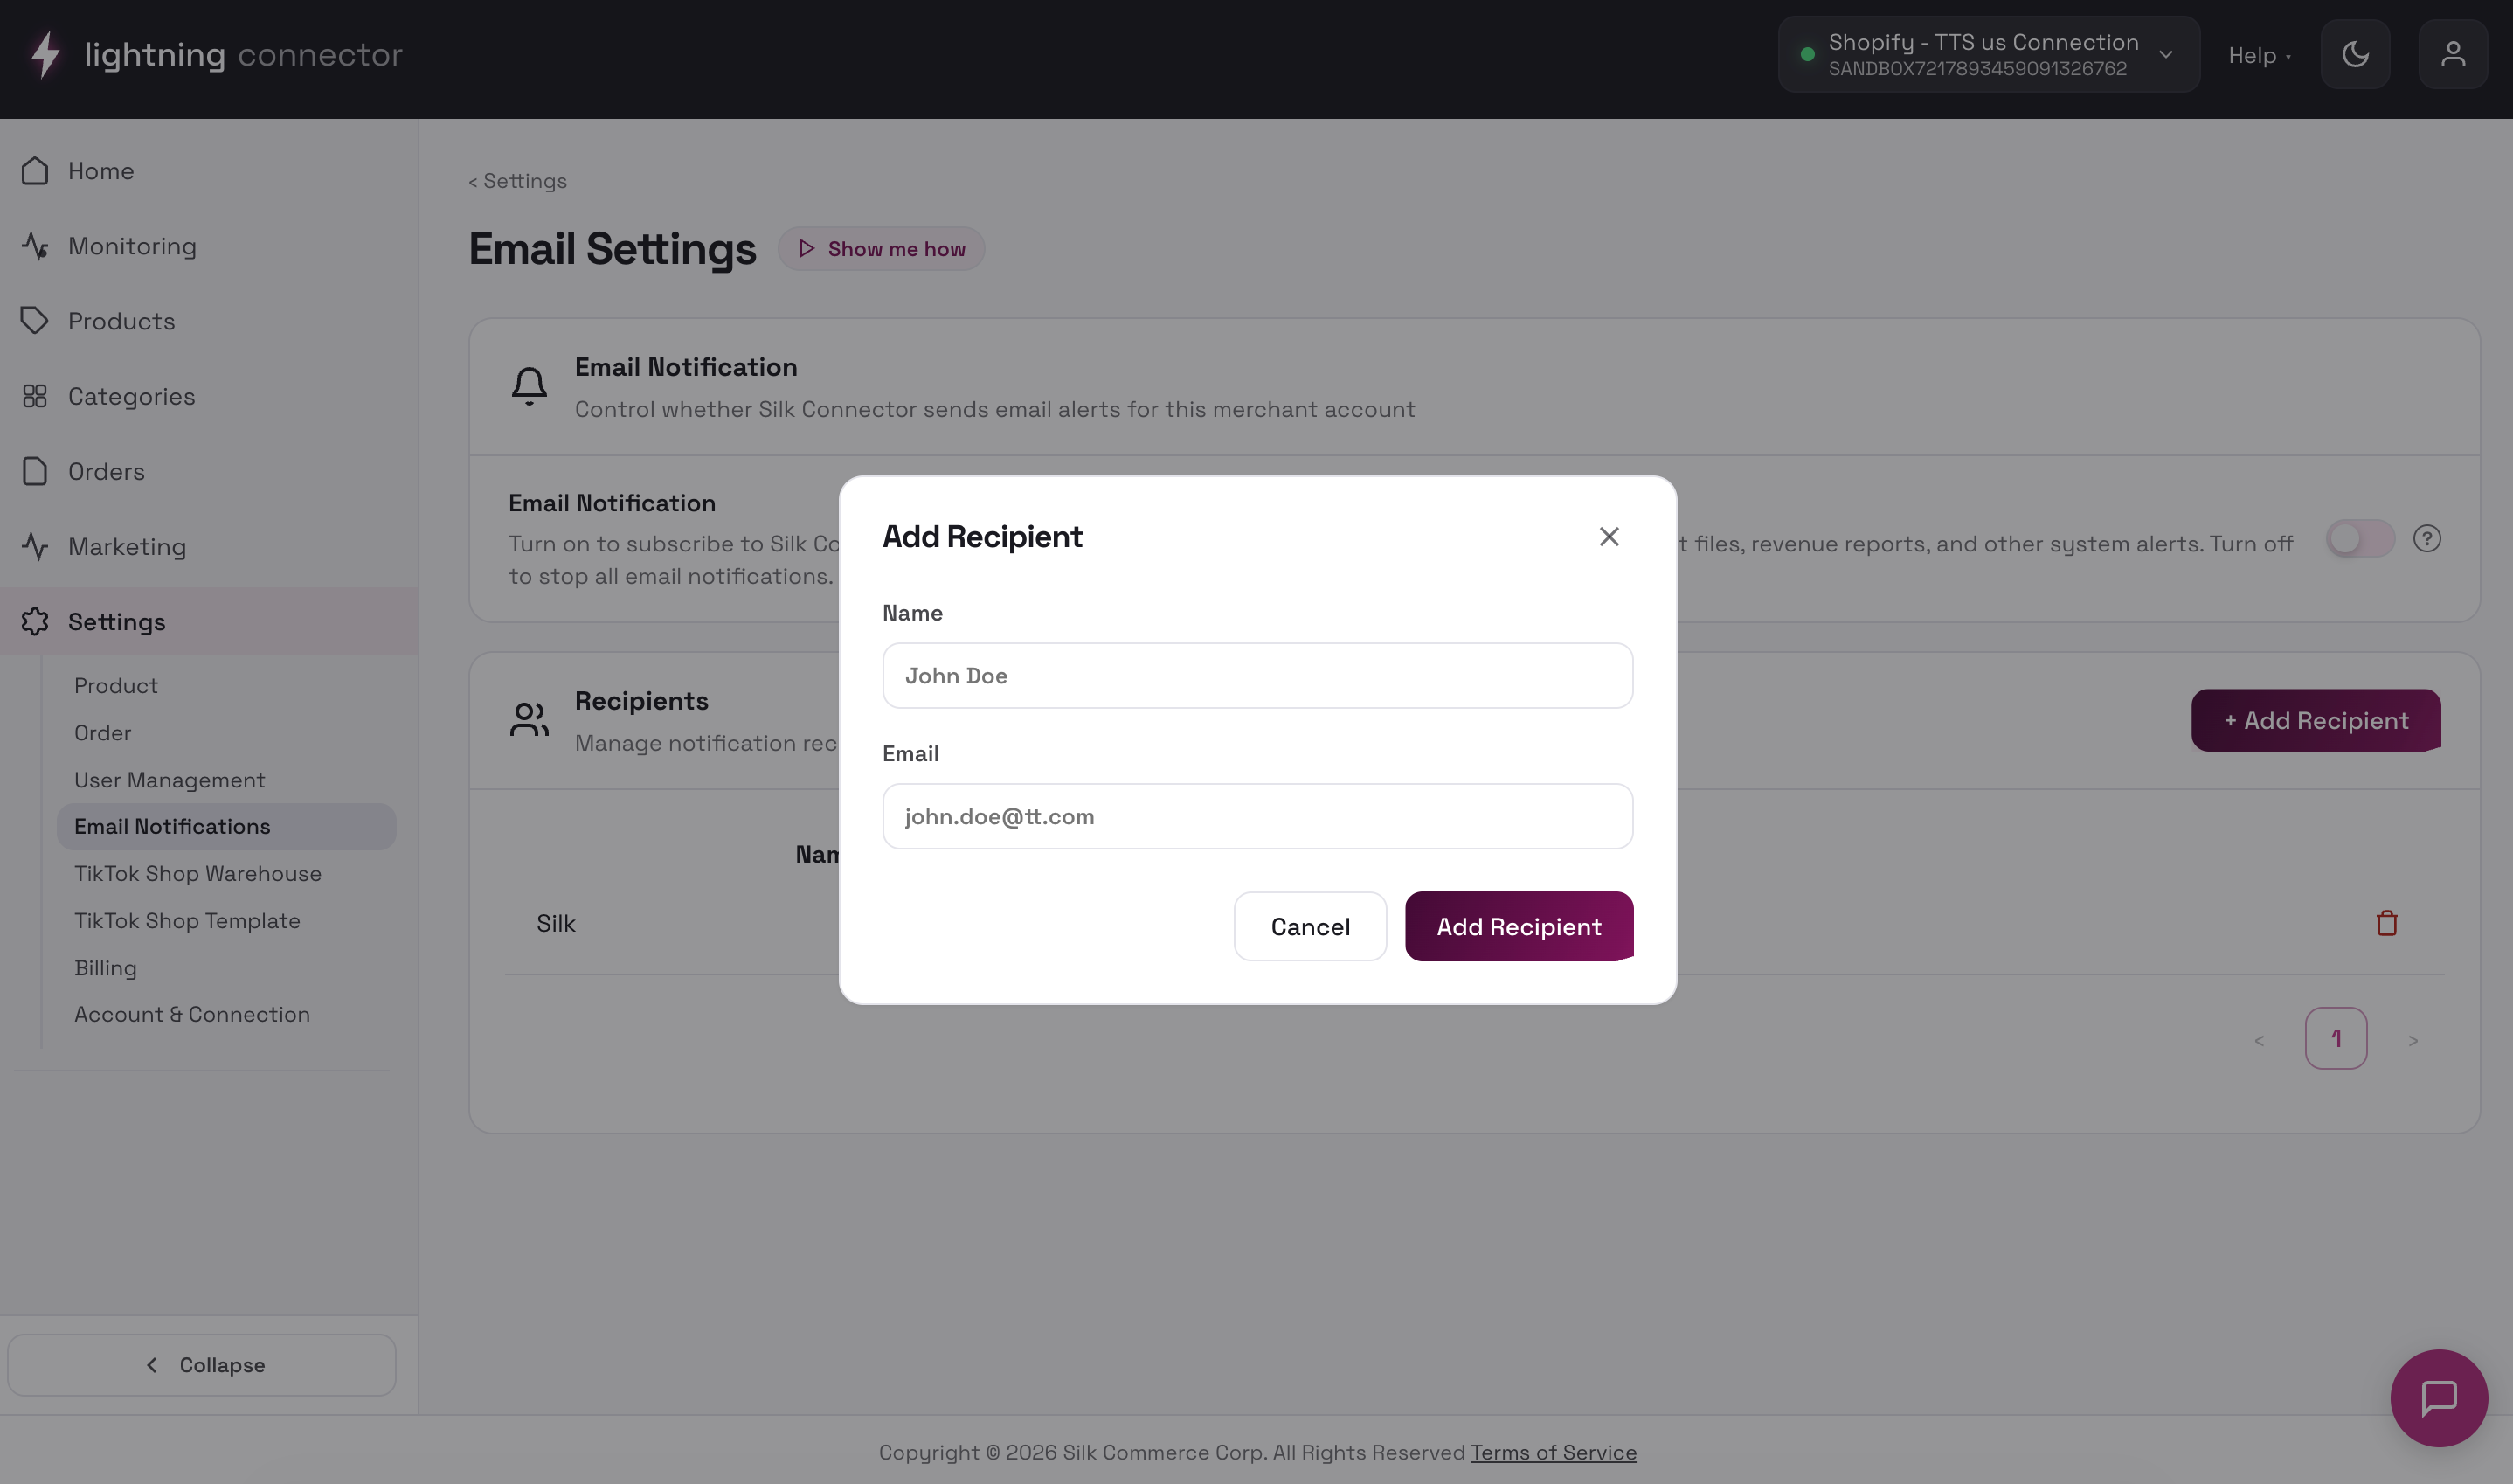2513x1484 pixels.
Task: Open Home in the sidebar
Action: click(x=209, y=171)
